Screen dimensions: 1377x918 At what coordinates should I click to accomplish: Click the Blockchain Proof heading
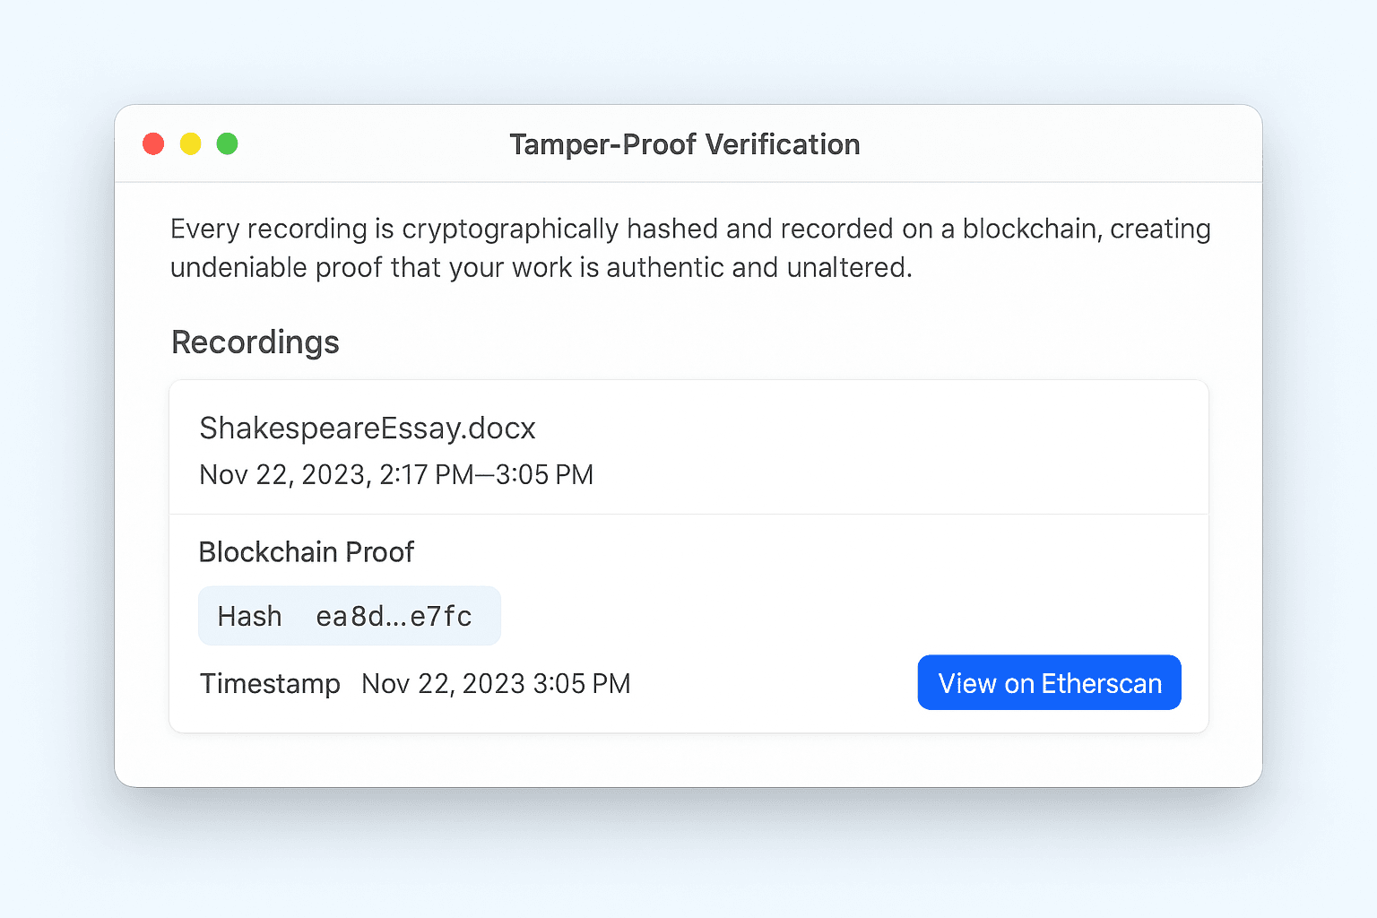pos(306,552)
